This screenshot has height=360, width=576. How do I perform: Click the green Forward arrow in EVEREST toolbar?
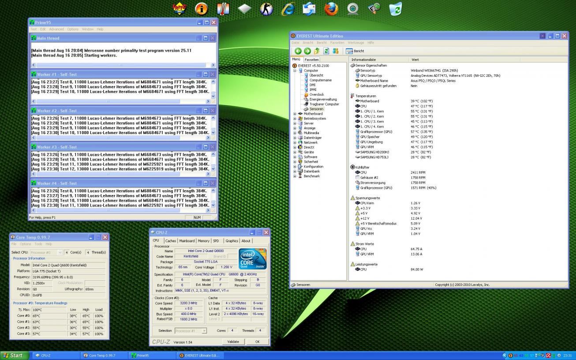[x=307, y=51]
